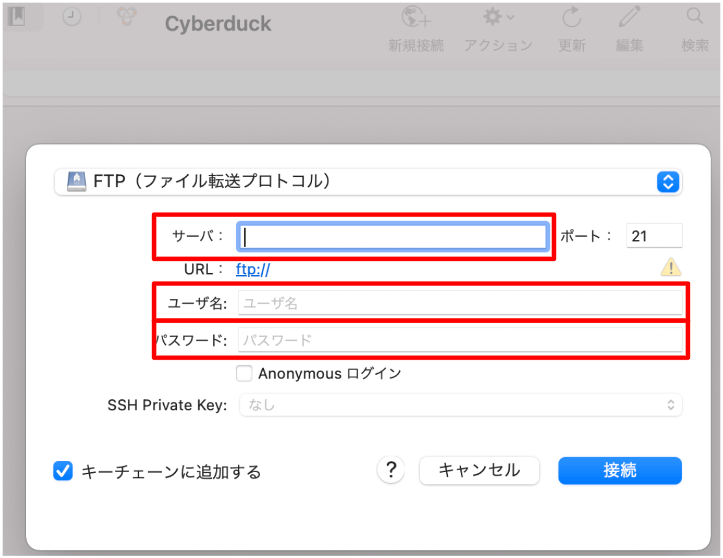Click the 更新 refresh icon
The height and width of the screenshot is (558, 723).
572,18
